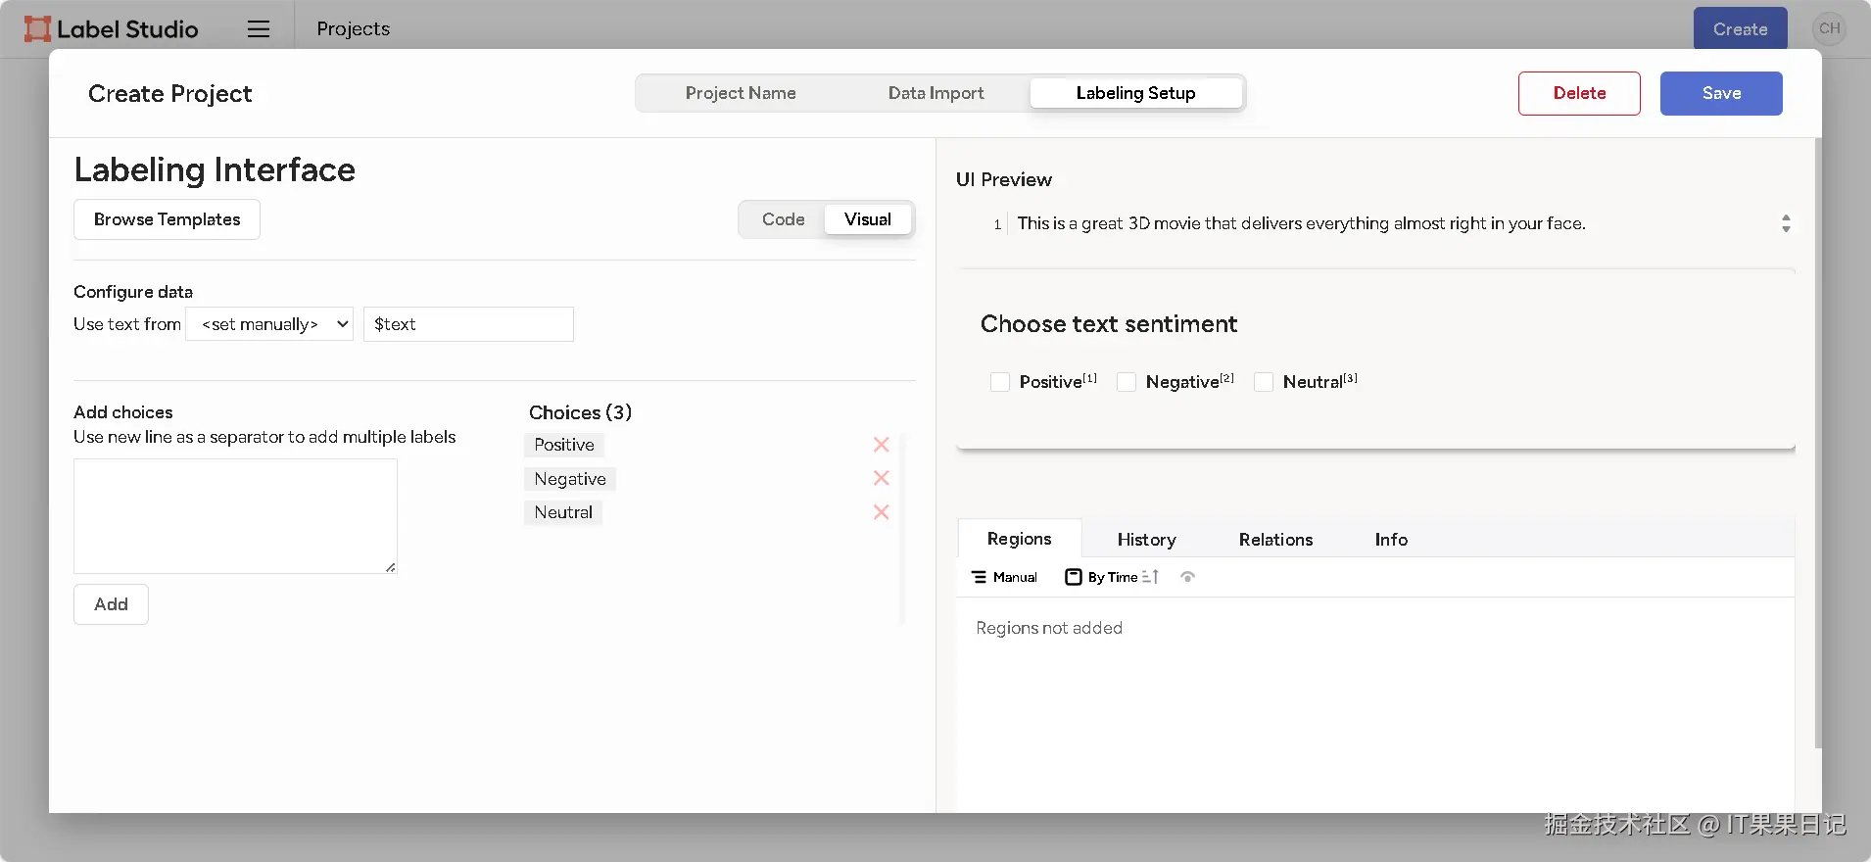Image resolution: width=1871 pixels, height=862 pixels.
Task: Click the Add choices text area
Action: [235, 515]
